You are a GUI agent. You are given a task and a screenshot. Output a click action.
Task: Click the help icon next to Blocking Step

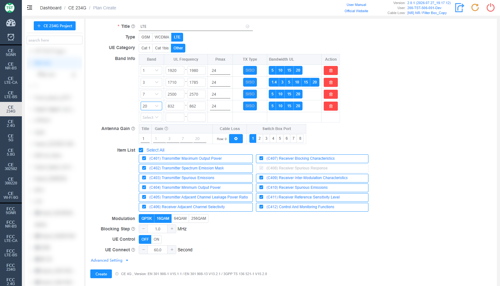tap(133, 229)
